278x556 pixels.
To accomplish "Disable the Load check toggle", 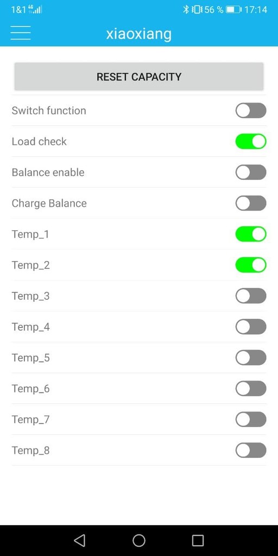I will pyautogui.click(x=251, y=141).
